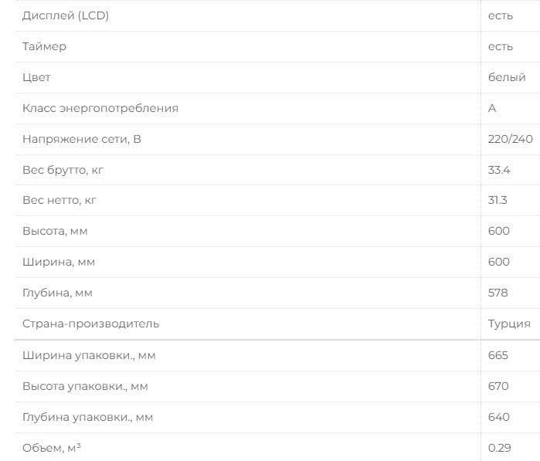Click the 'Ширина упаковки., мм' label
540x461 pixels.
pos(94,355)
